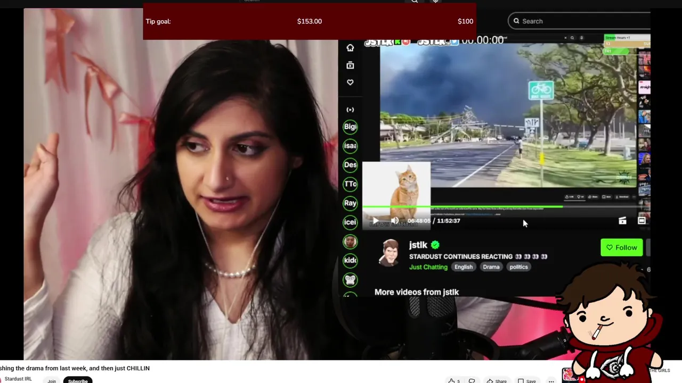Click the bike route sign in the video
The height and width of the screenshot is (383, 682).
pyautogui.click(x=540, y=90)
